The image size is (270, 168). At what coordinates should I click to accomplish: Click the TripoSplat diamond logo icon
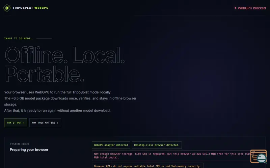pos(7,8)
